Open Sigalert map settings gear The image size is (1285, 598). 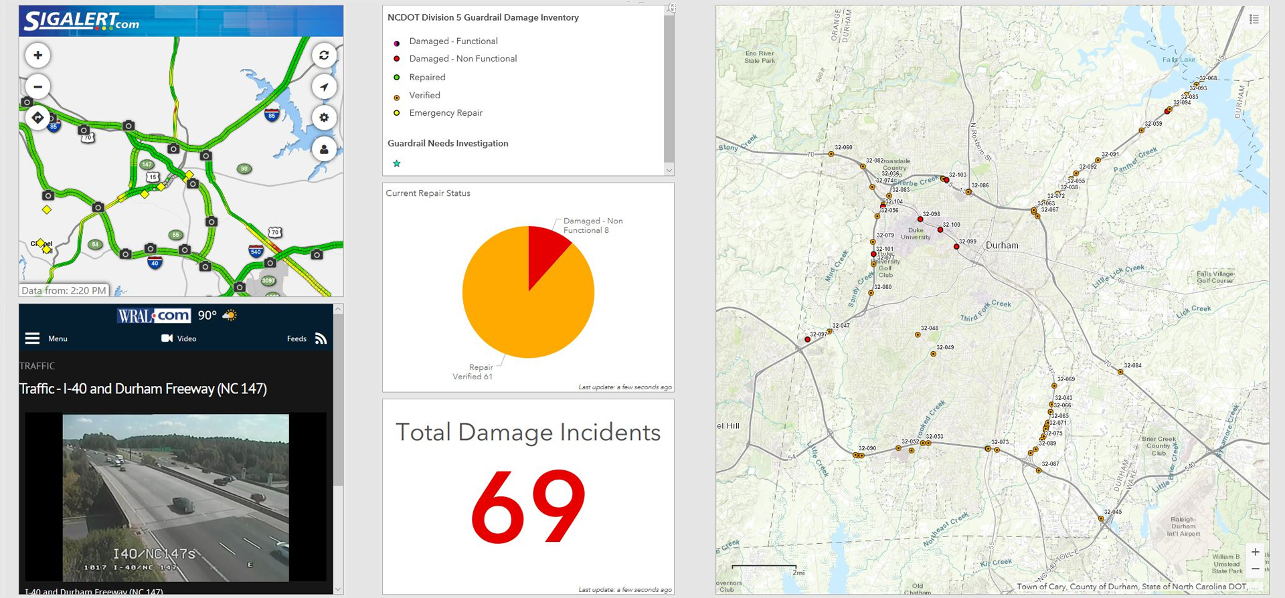(324, 118)
